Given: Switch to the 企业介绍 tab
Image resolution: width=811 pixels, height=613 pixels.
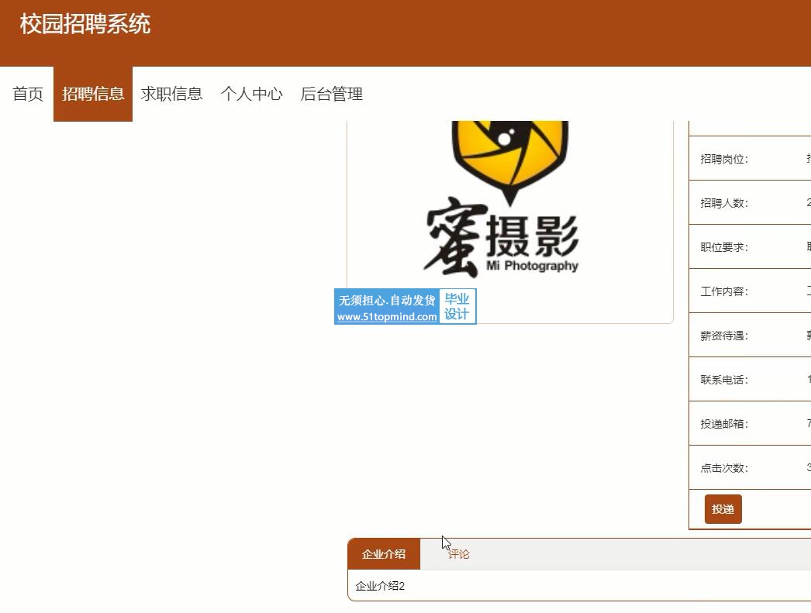Looking at the screenshot, I should (x=384, y=554).
